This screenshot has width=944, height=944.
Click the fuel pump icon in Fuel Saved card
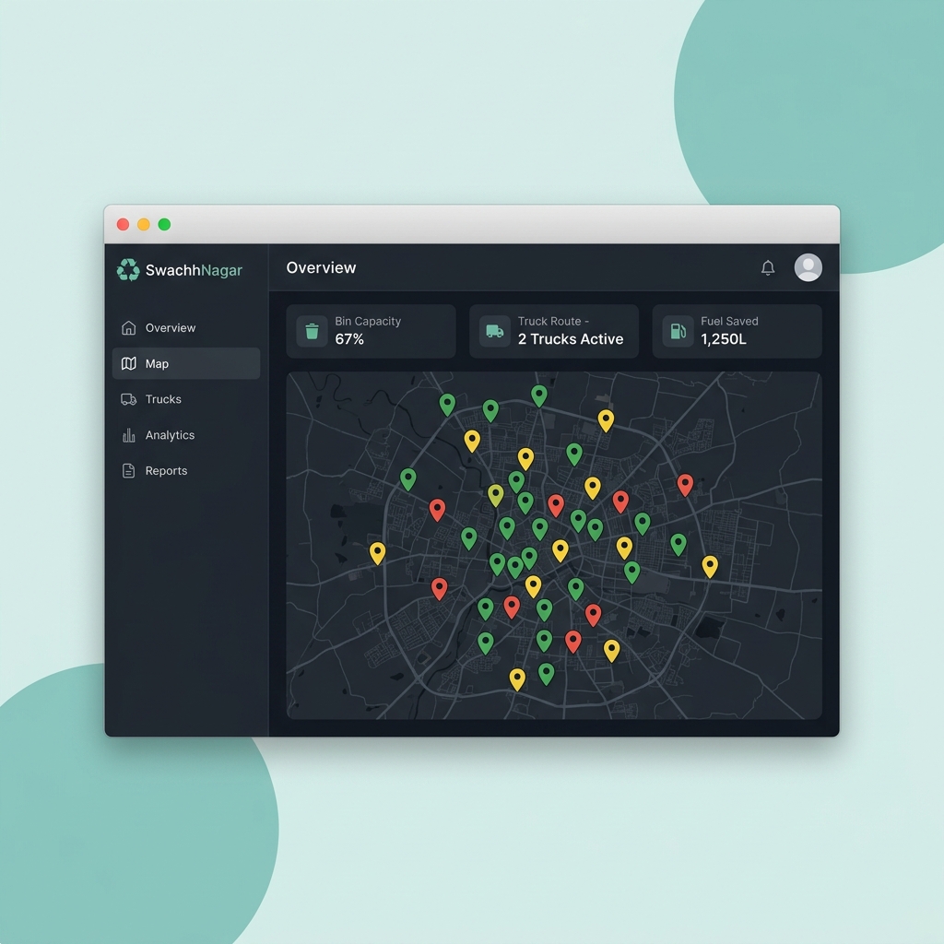point(678,331)
